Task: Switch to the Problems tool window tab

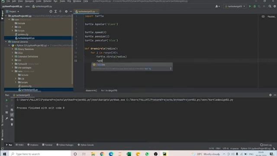Action: (x=33, y=145)
